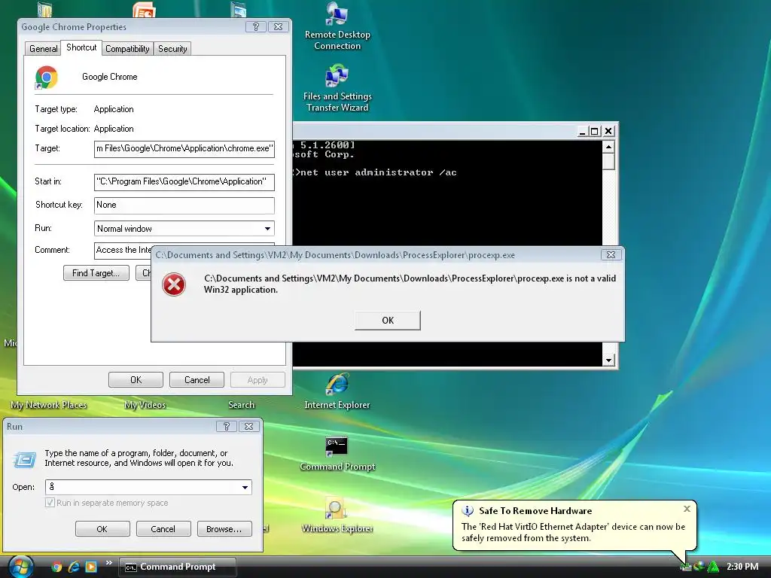771x578 pixels.
Task: Click green triangle tray icon
Action: point(712,567)
